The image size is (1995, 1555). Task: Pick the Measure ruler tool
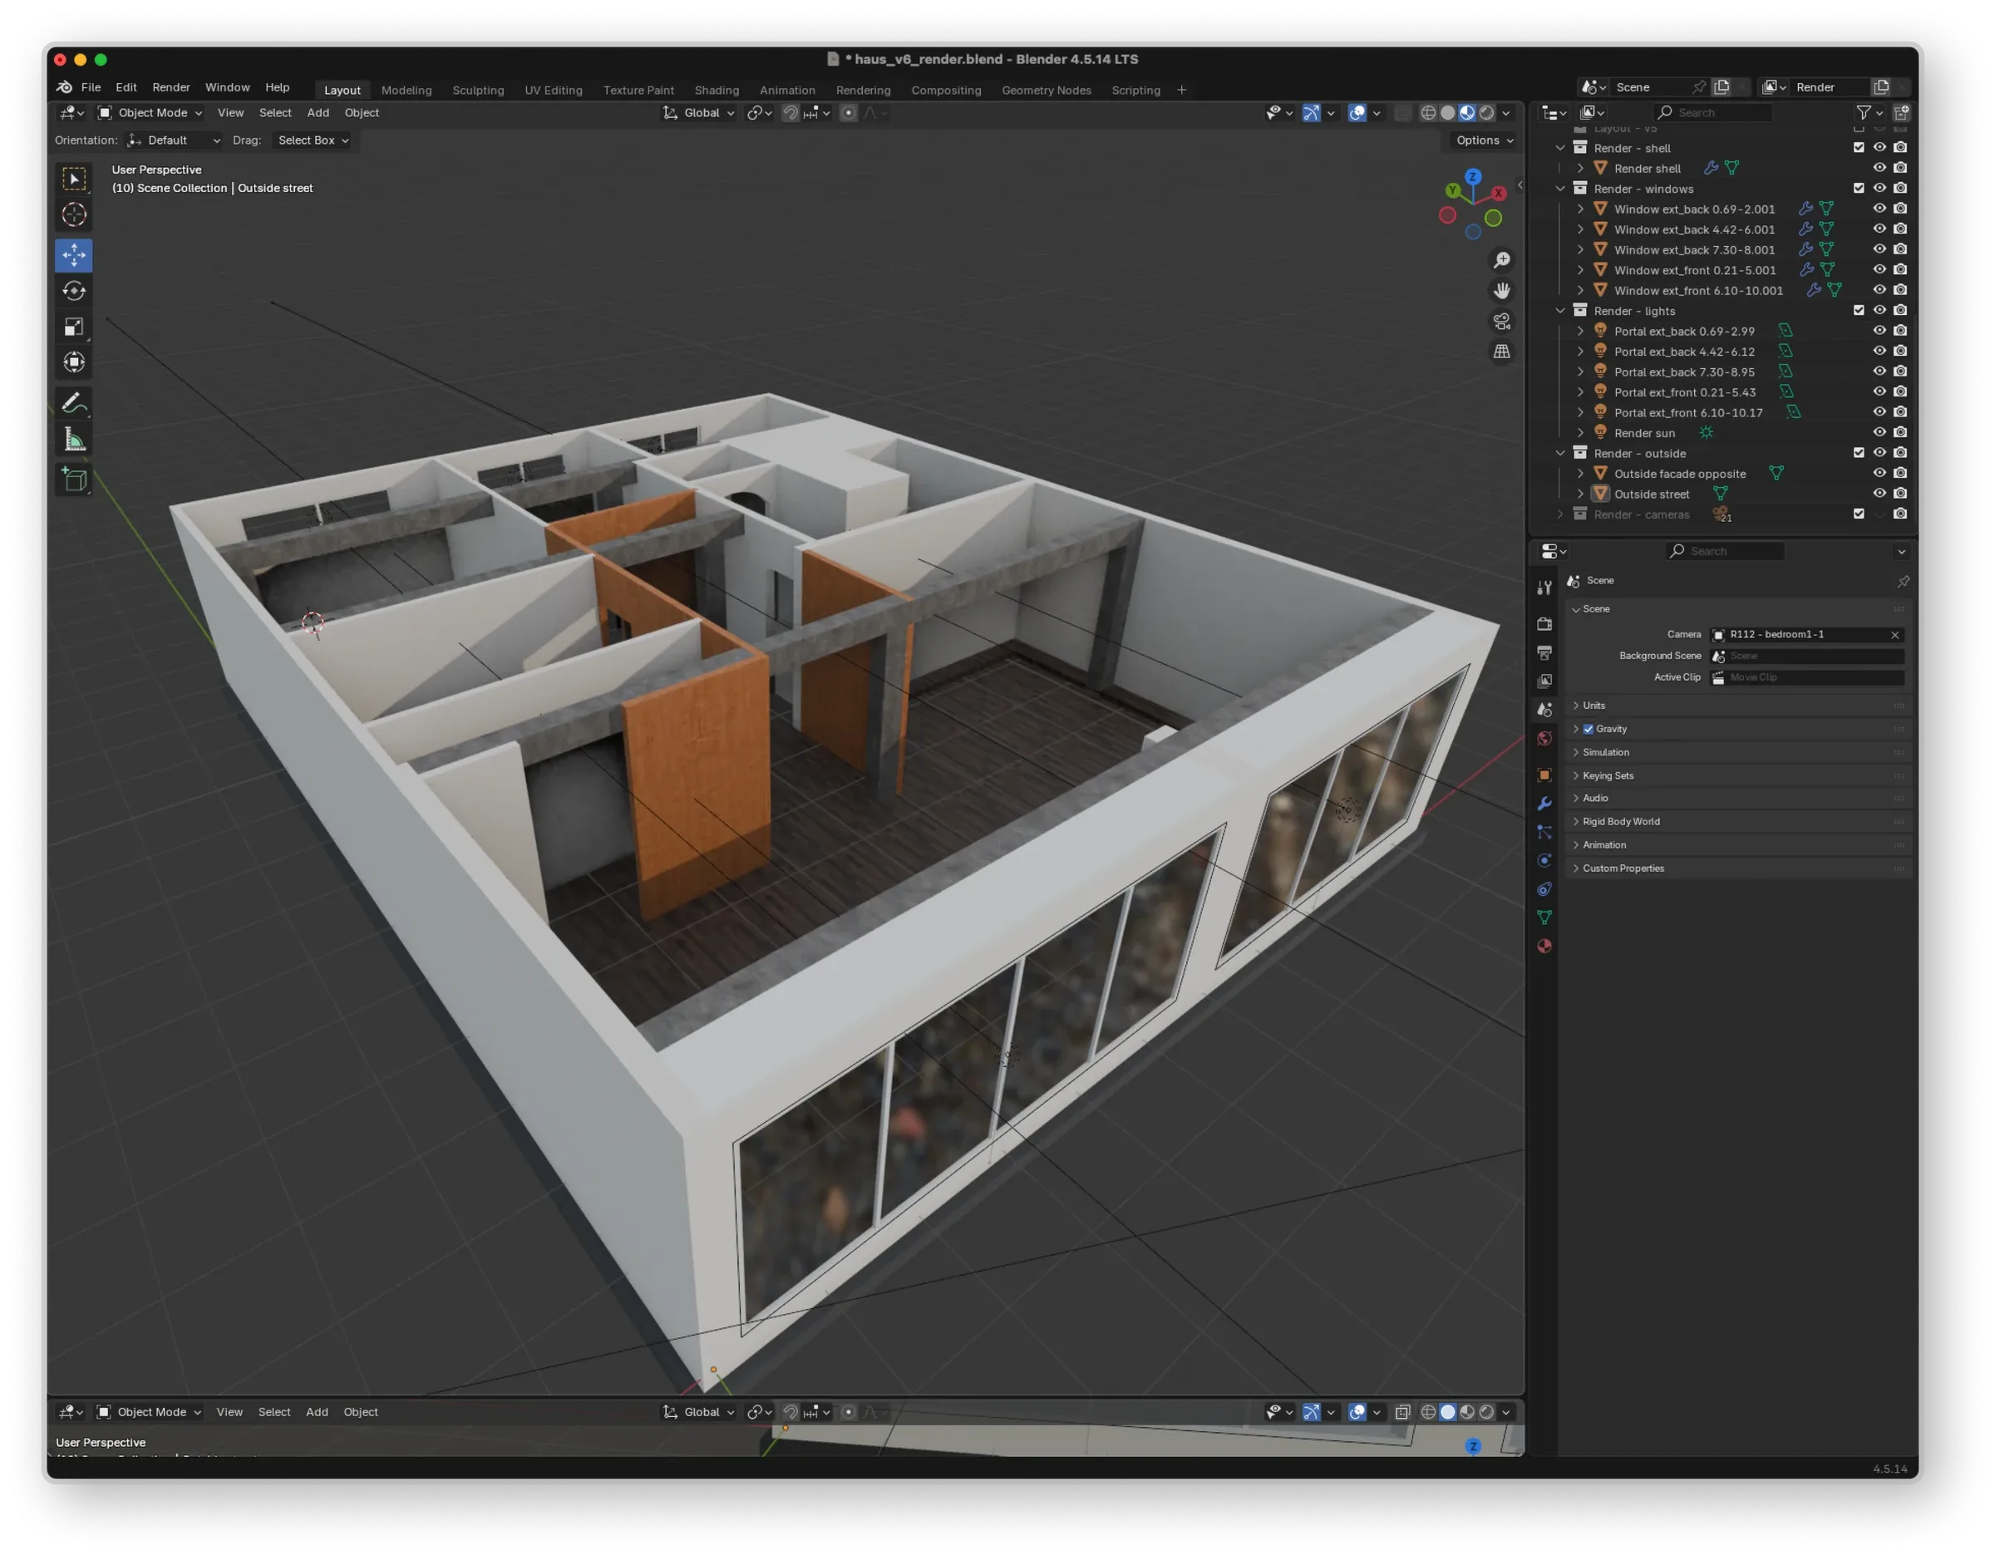tap(74, 439)
